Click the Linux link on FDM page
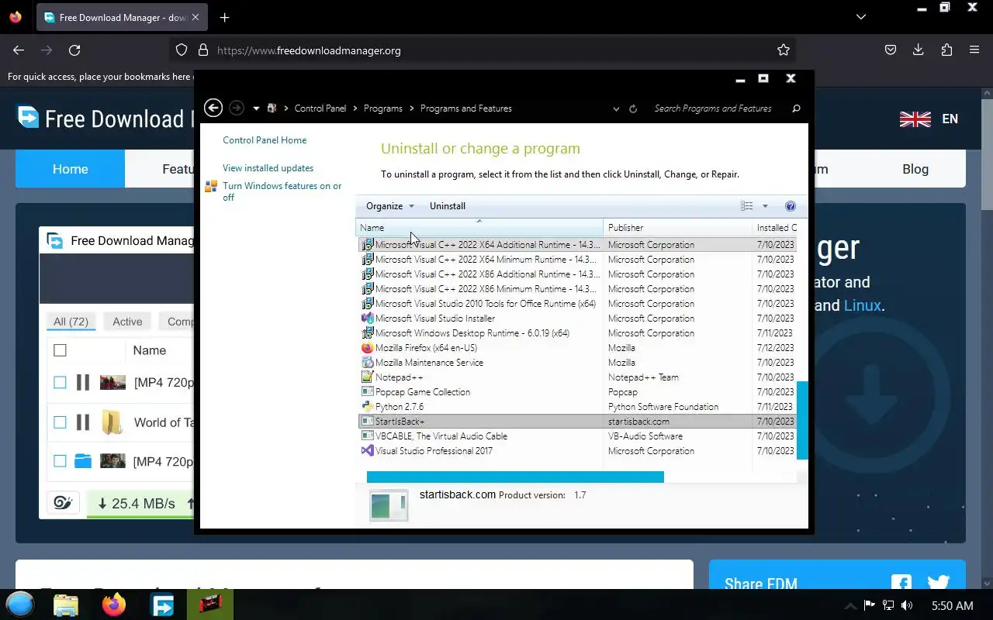This screenshot has width=993, height=620. [862, 305]
